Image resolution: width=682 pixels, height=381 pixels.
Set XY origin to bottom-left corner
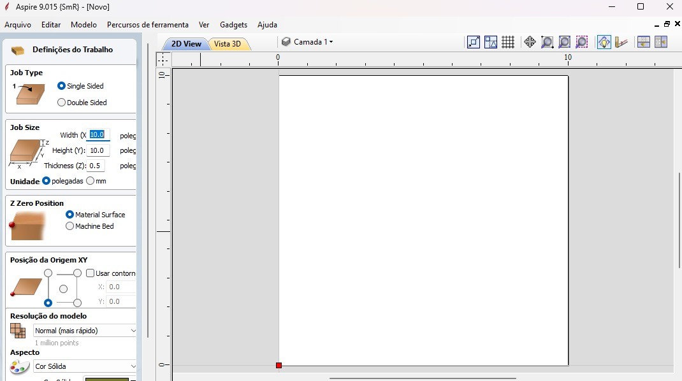[48, 303]
